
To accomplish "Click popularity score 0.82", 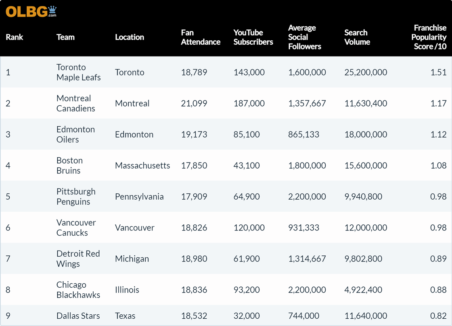I will (x=438, y=316).
